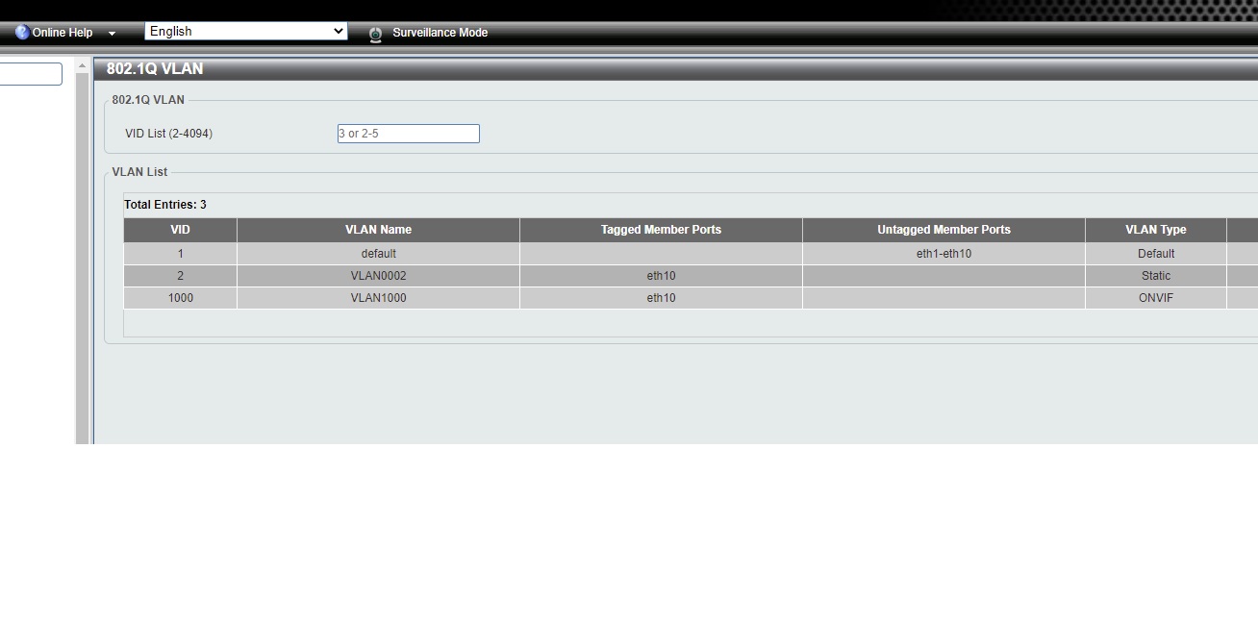
Task: Click the VLAN Name column header
Action: coord(378,230)
